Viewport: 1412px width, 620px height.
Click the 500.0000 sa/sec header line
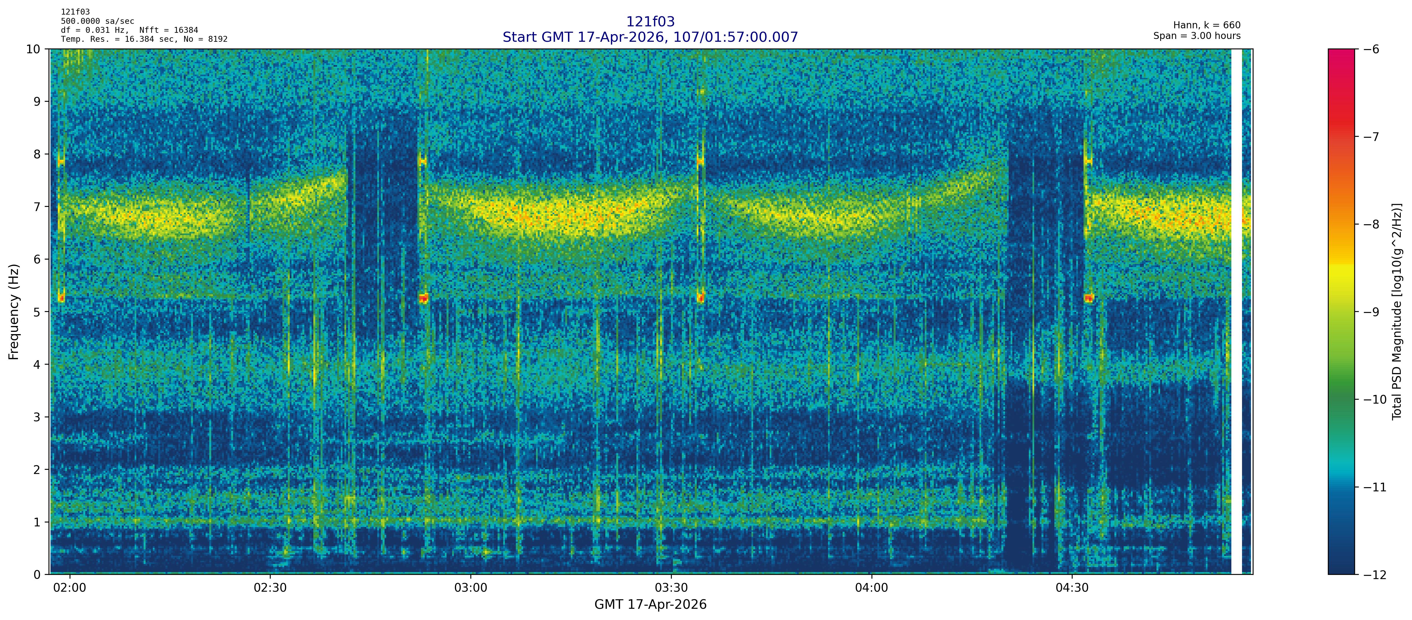click(98, 21)
